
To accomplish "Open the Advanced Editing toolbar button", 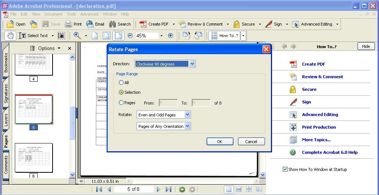I will (312, 24).
